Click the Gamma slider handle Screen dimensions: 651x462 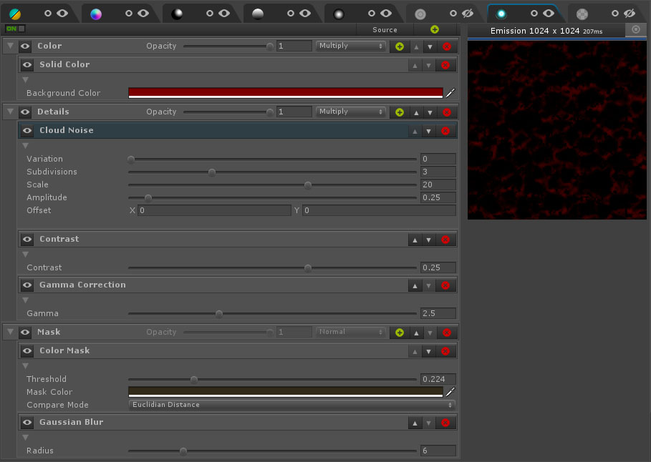point(219,314)
